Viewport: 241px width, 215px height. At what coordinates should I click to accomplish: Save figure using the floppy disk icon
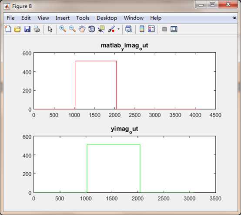point(27,29)
